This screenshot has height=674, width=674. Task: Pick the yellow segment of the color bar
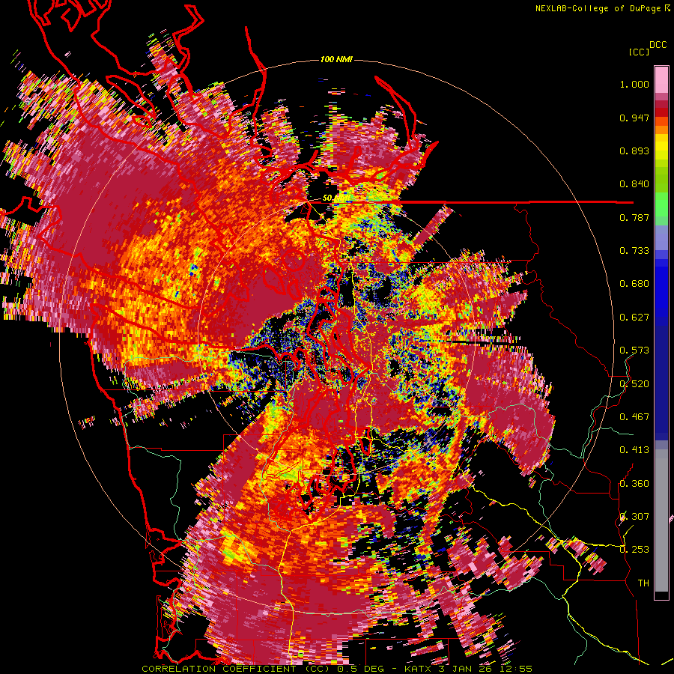point(661,148)
